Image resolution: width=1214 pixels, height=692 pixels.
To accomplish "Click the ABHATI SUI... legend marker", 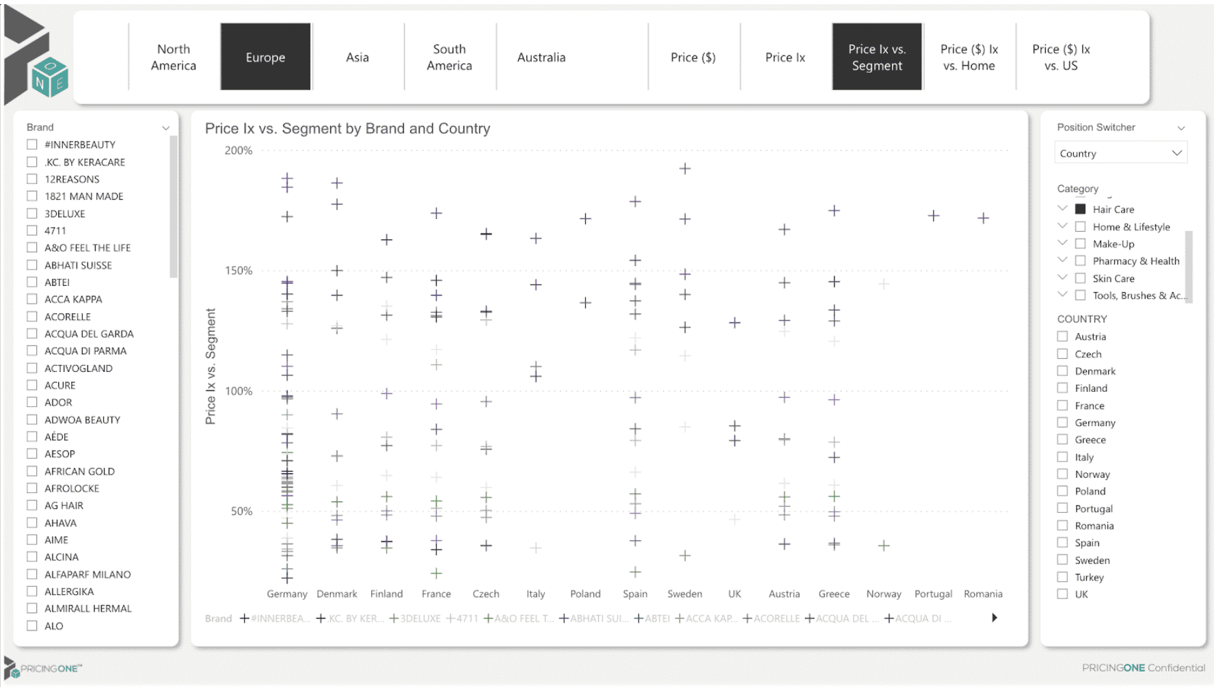I will point(564,618).
